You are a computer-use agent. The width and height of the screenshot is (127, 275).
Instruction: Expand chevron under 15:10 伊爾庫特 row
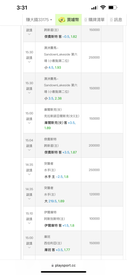point(29,223)
